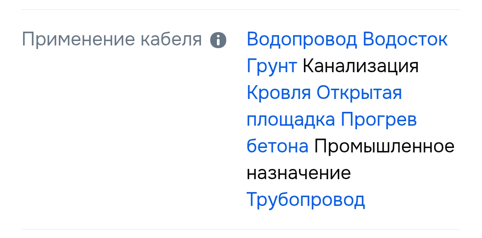
Task: Click the word бетона in the link
Action: tap(277, 146)
